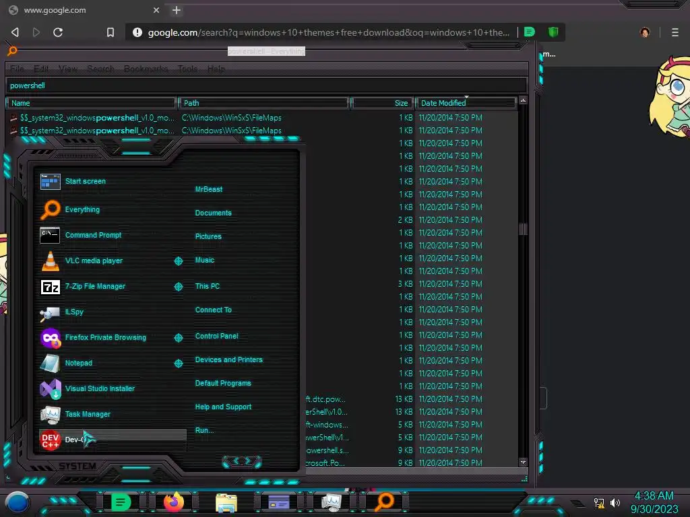The image size is (690, 517).
Task: Click the green message extension icon in address bar
Action: pyautogui.click(x=530, y=32)
